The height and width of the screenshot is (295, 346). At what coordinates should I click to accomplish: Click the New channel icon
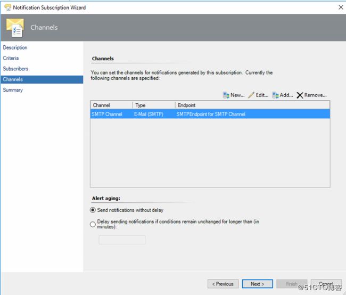(x=226, y=95)
